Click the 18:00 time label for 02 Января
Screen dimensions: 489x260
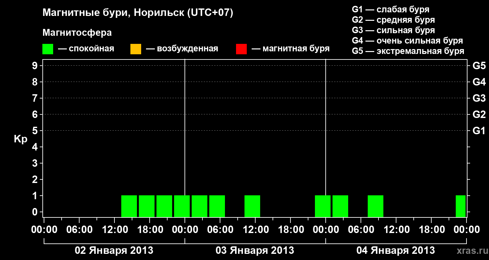[x=150, y=229]
